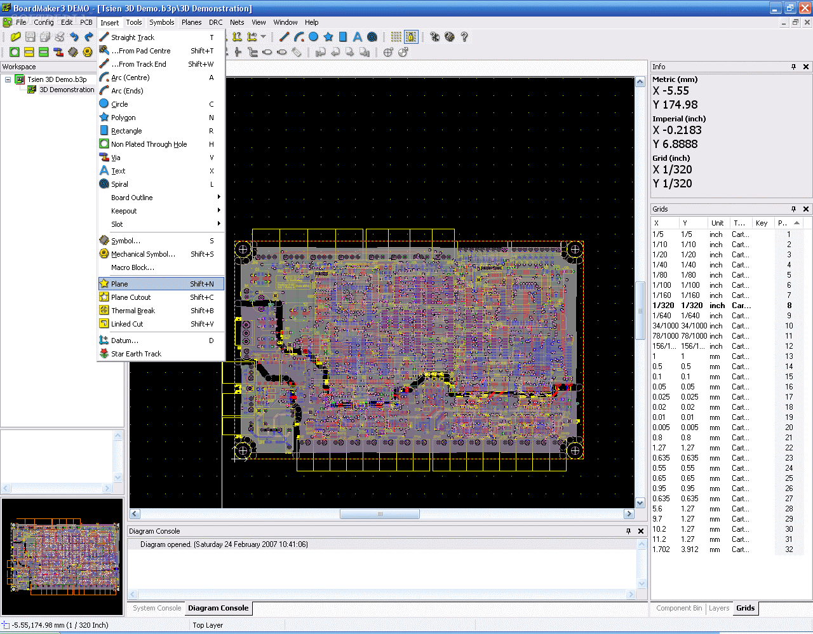Choose Thermal Break from Insert menu
Image resolution: width=813 pixels, height=634 pixels.
161,311
